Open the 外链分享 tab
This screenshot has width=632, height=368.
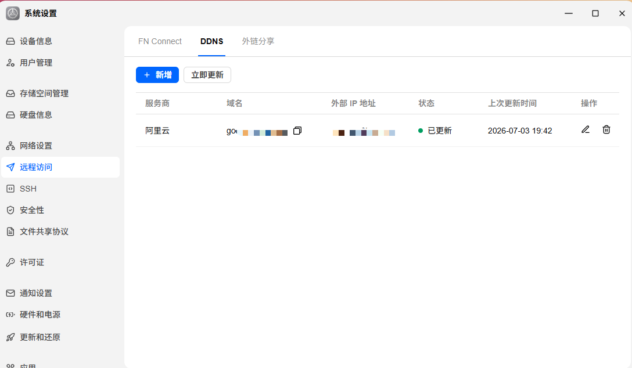click(258, 41)
